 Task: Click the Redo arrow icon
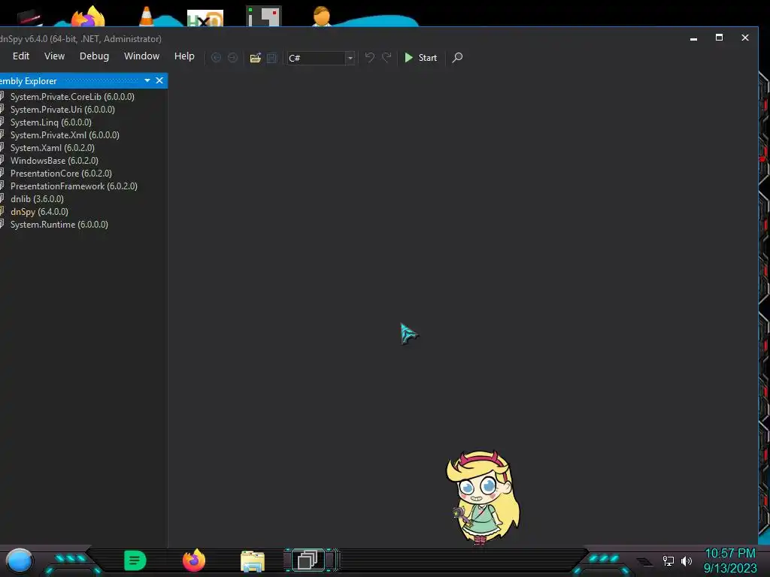point(387,57)
